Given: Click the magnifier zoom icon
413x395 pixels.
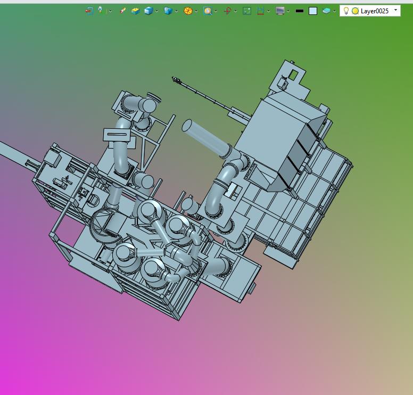Looking at the screenshot, I should click(x=208, y=11).
